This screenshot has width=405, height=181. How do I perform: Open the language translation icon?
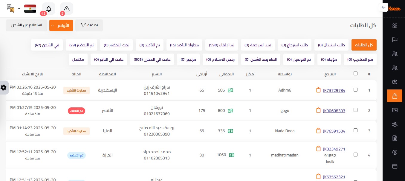pyautogui.click(x=10, y=8)
